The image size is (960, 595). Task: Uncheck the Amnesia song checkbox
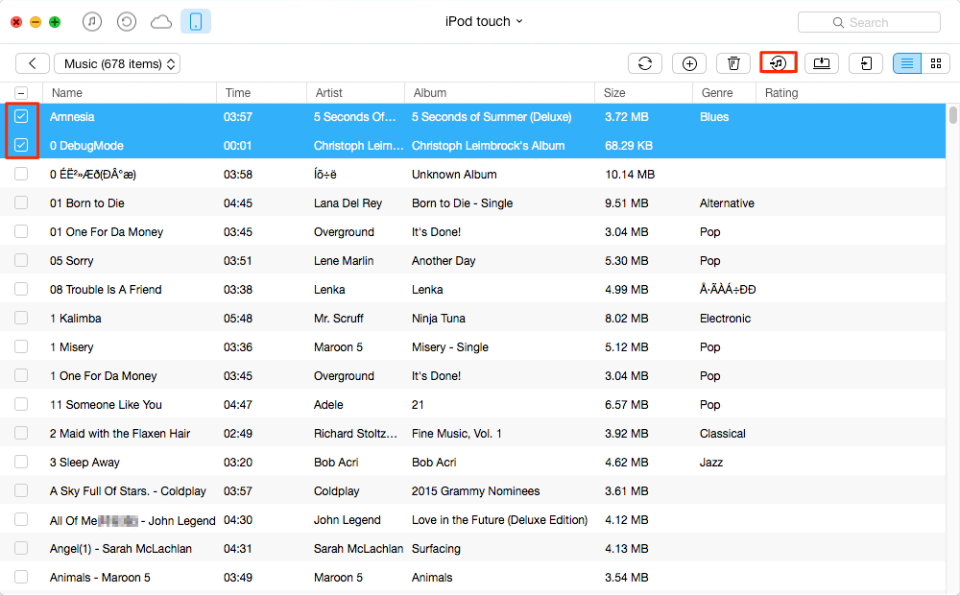(21, 116)
